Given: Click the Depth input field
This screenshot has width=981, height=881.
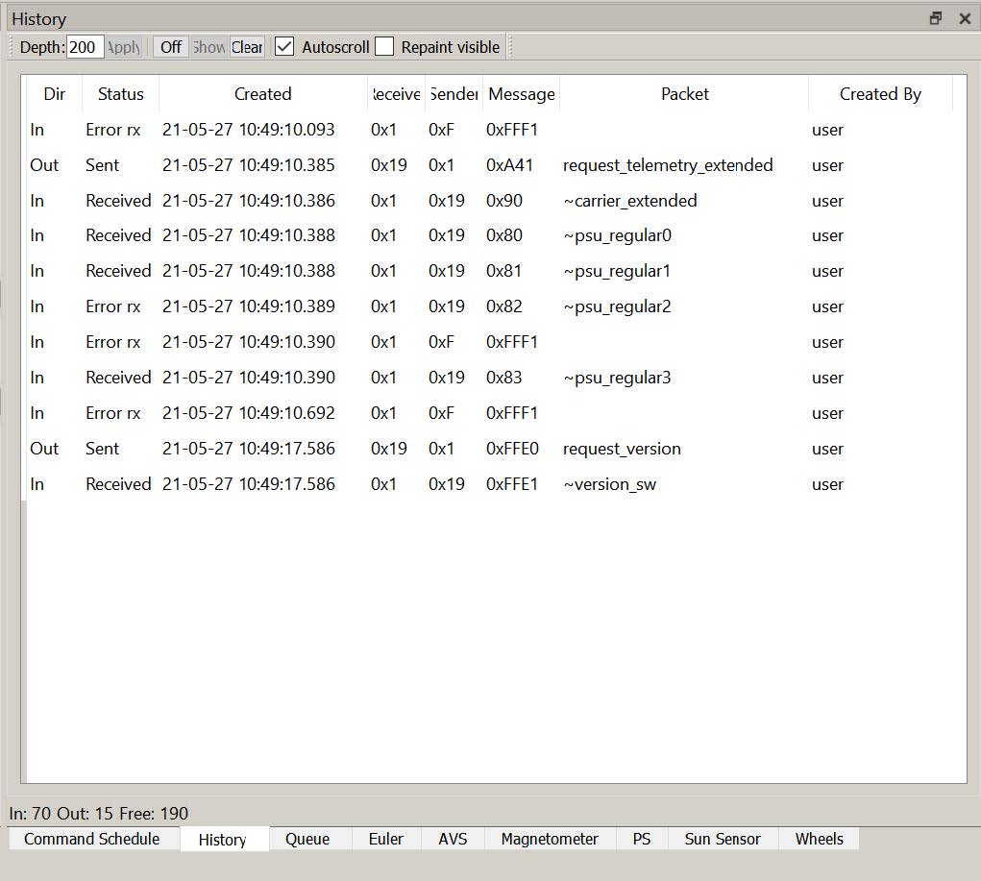Looking at the screenshot, I should tap(85, 47).
